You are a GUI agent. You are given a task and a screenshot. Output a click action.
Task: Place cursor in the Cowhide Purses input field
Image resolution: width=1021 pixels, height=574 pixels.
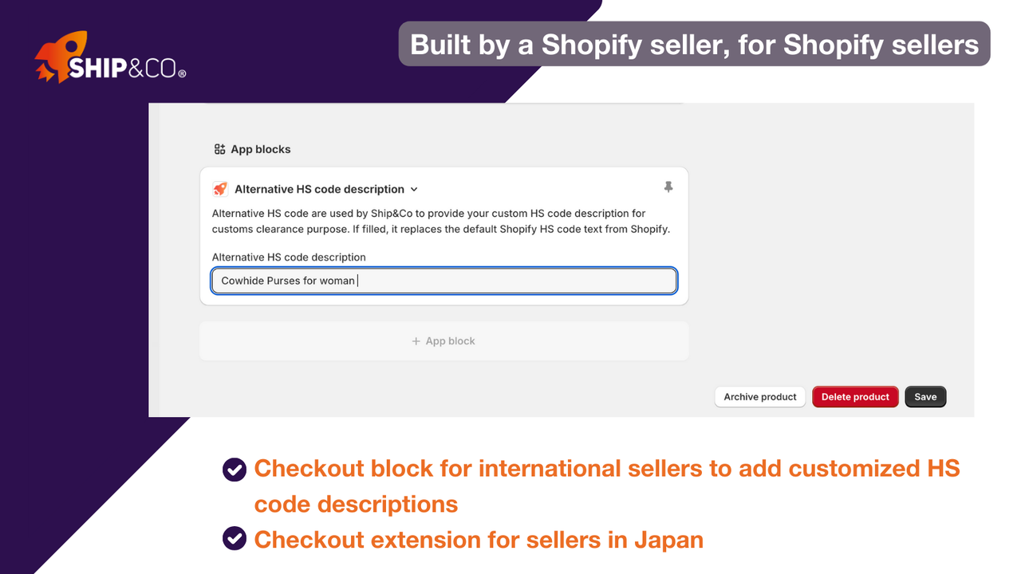coord(443,281)
